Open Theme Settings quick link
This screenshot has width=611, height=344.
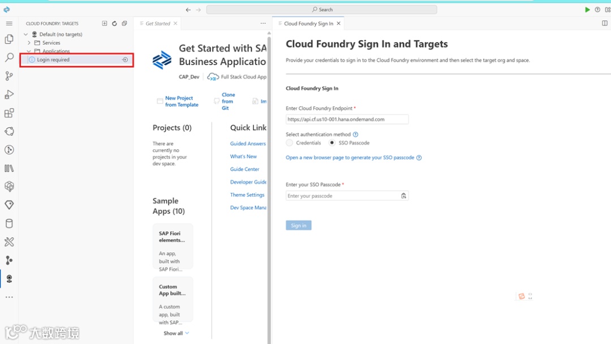pyautogui.click(x=247, y=195)
